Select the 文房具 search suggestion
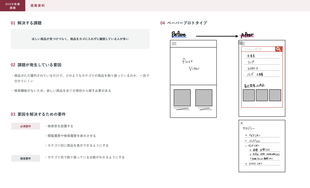 click(251, 56)
